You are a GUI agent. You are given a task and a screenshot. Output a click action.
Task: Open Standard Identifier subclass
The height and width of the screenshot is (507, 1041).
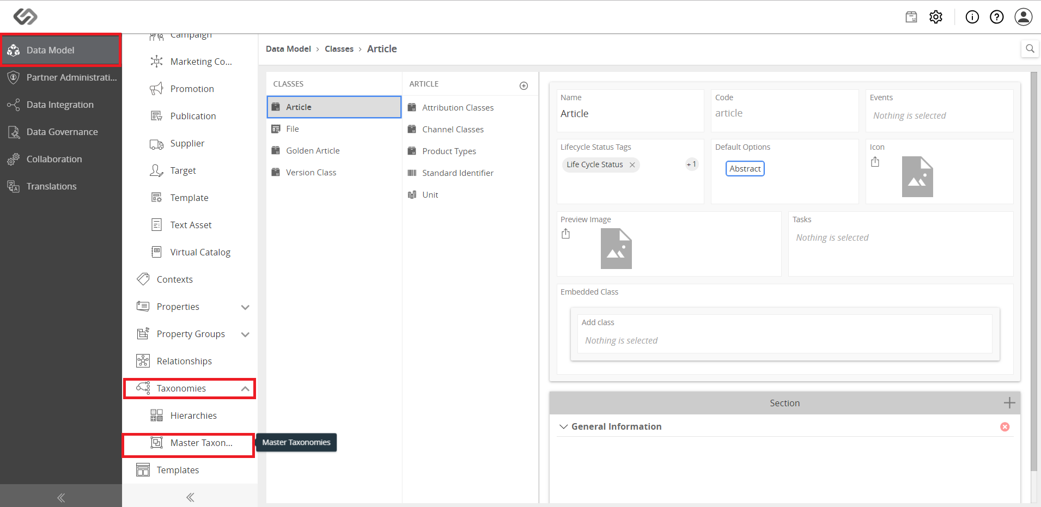point(470,173)
